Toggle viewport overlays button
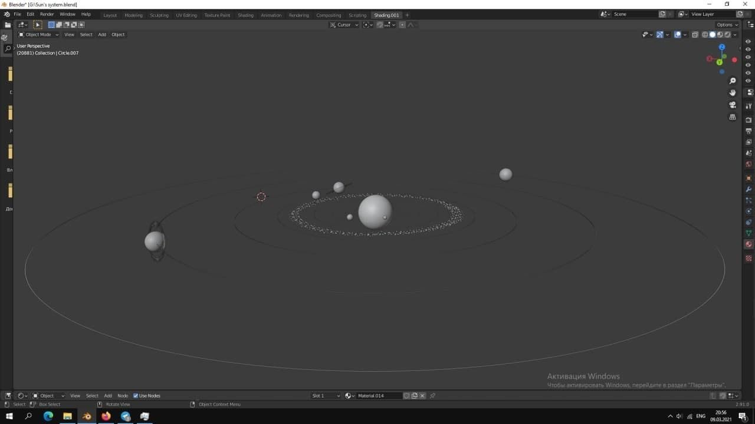The width and height of the screenshot is (755, 424). [678, 35]
